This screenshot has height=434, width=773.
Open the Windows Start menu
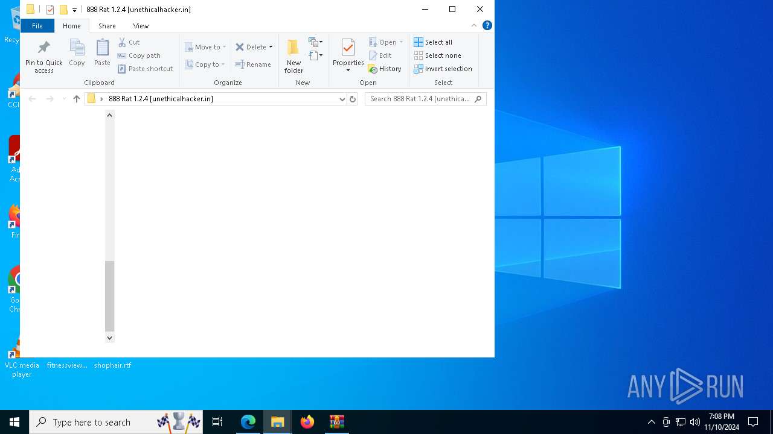pos(14,422)
